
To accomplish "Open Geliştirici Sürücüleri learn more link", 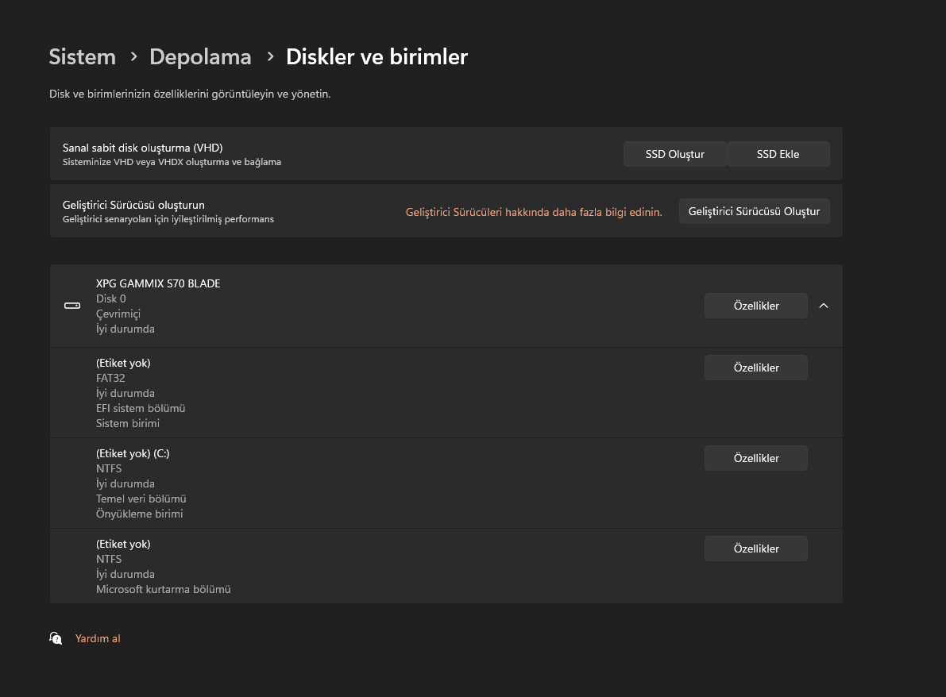I will click(x=533, y=212).
